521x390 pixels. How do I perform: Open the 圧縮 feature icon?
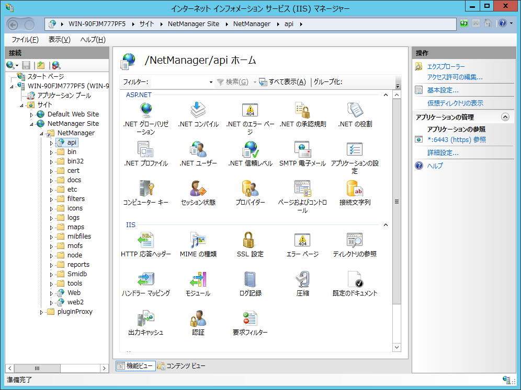coord(302,280)
